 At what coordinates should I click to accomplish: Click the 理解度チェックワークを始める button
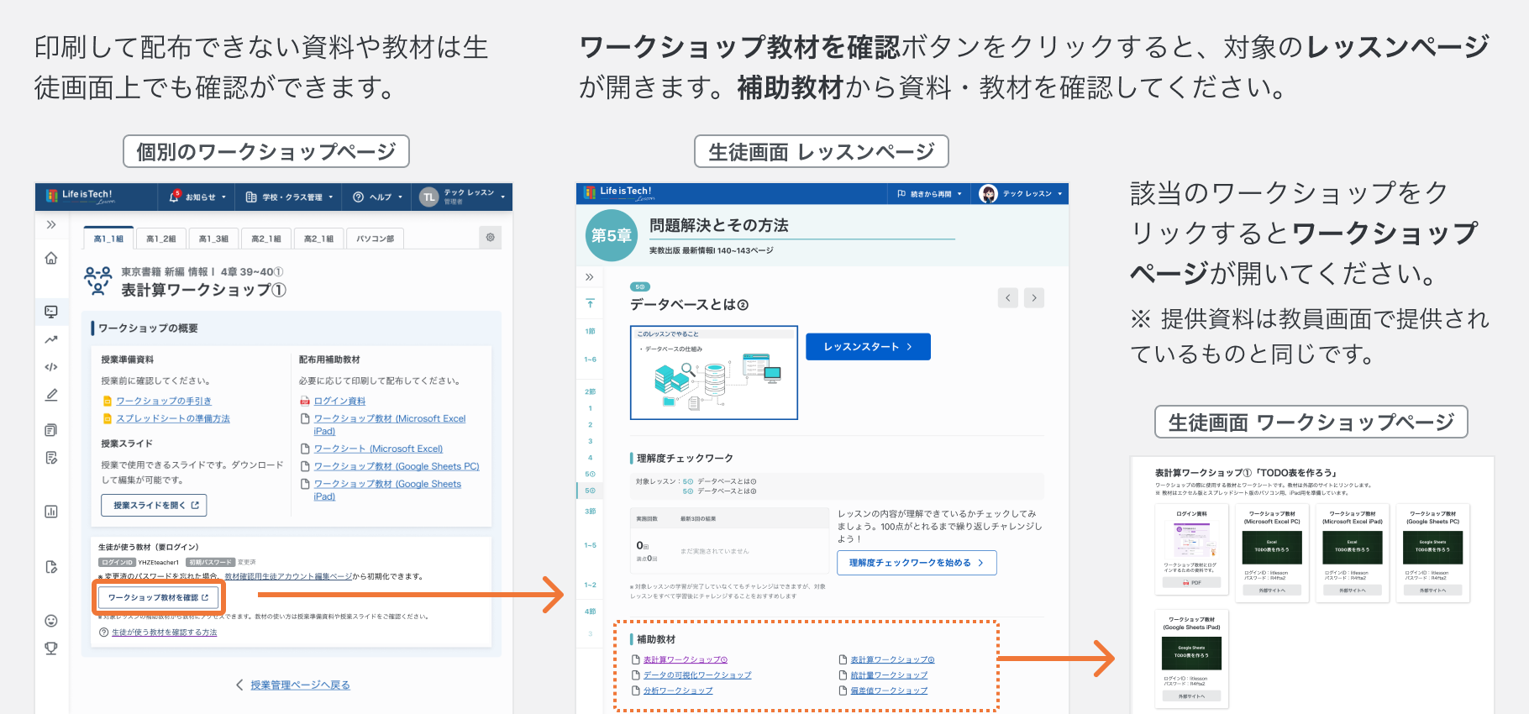pos(917,563)
